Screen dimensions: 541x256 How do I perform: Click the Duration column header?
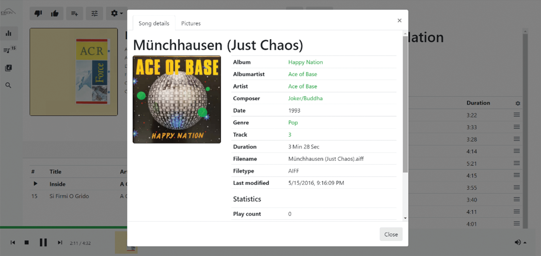478,103
